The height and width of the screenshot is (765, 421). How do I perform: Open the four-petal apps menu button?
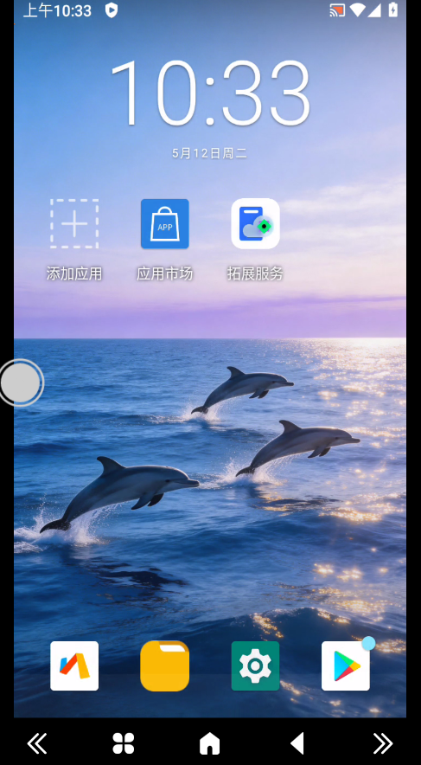tap(124, 744)
